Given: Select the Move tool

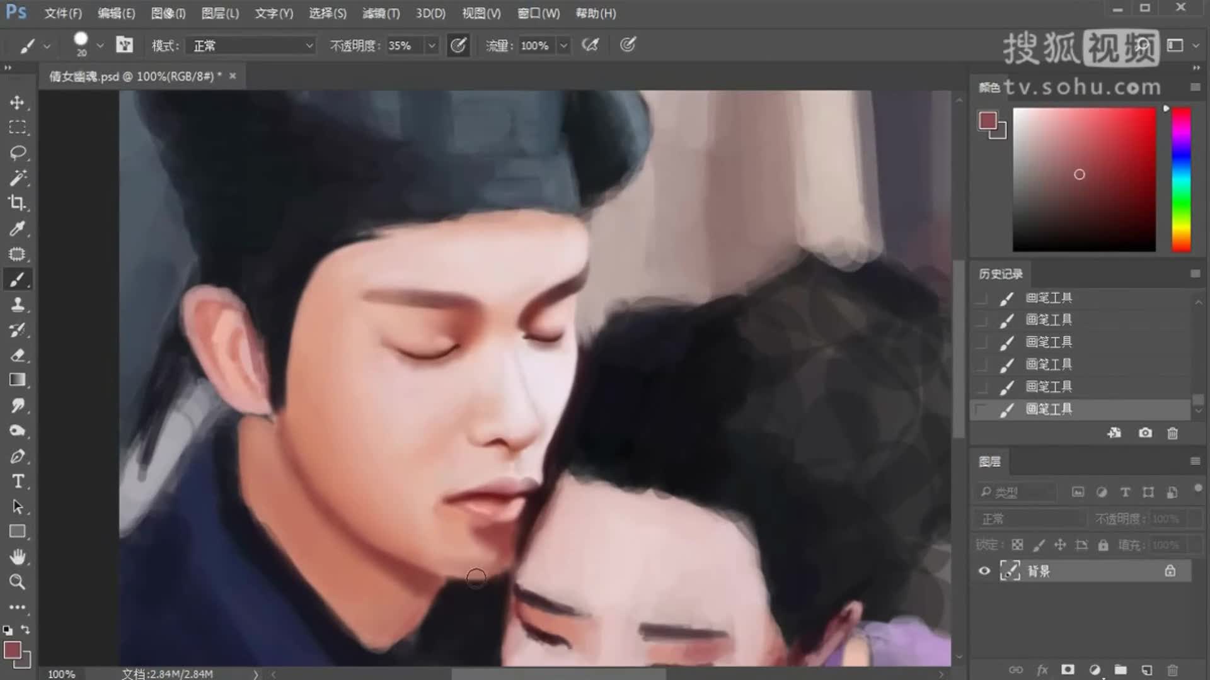Looking at the screenshot, I should point(17,102).
